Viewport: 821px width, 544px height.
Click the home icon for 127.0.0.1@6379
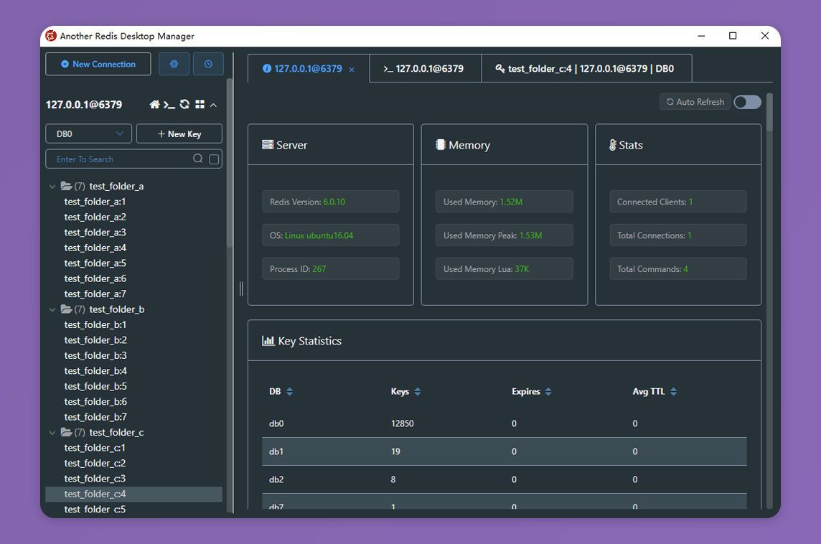(x=154, y=104)
